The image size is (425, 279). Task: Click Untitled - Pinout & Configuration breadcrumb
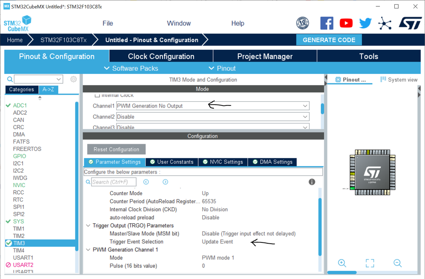pyautogui.click(x=152, y=40)
